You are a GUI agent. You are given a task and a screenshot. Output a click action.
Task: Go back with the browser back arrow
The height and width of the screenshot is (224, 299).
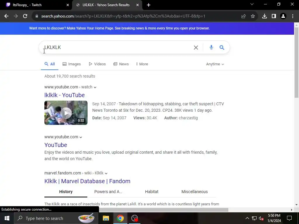[6, 16]
